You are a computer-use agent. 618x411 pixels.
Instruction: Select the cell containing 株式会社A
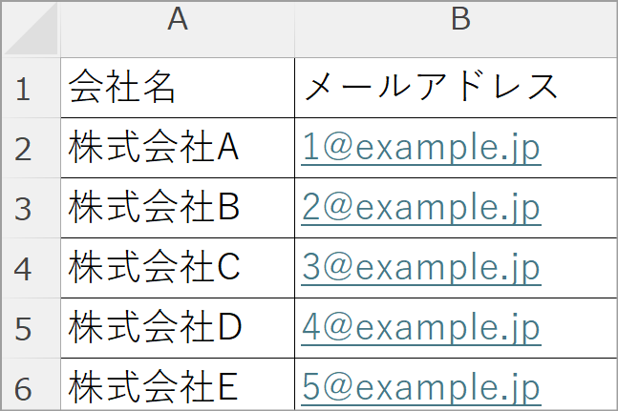point(178,148)
